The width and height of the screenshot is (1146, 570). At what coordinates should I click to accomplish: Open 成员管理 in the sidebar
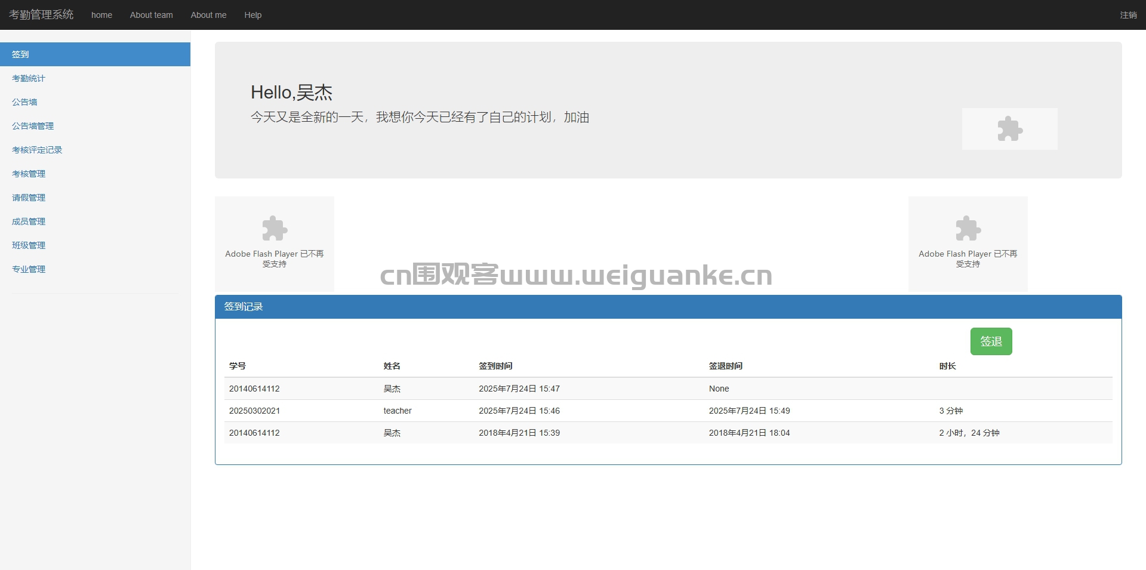pyautogui.click(x=95, y=221)
